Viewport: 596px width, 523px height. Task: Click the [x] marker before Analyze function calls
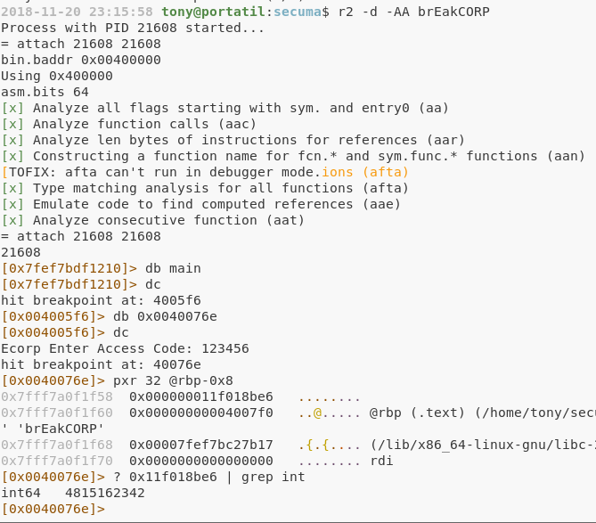tap(12, 124)
